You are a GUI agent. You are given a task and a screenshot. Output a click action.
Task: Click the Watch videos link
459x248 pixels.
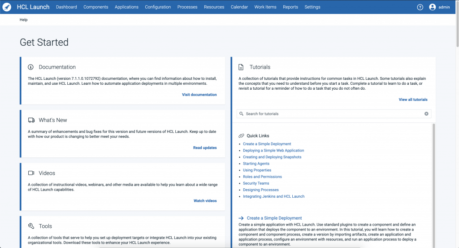(x=205, y=200)
